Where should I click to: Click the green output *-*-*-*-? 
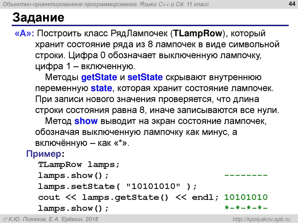[246, 208]
